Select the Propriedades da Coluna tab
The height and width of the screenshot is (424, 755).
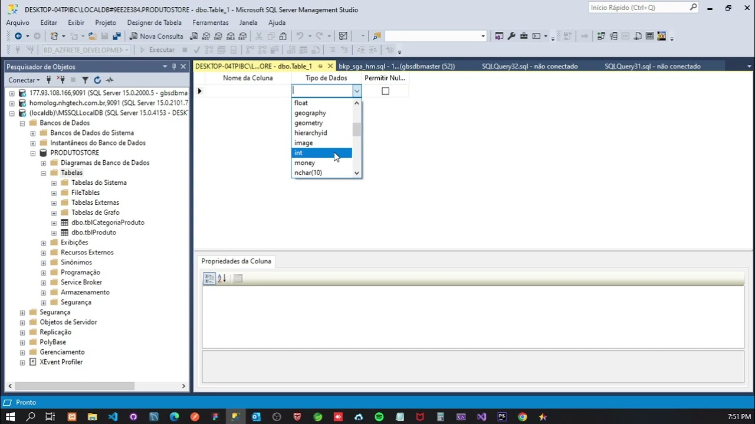click(x=237, y=261)
